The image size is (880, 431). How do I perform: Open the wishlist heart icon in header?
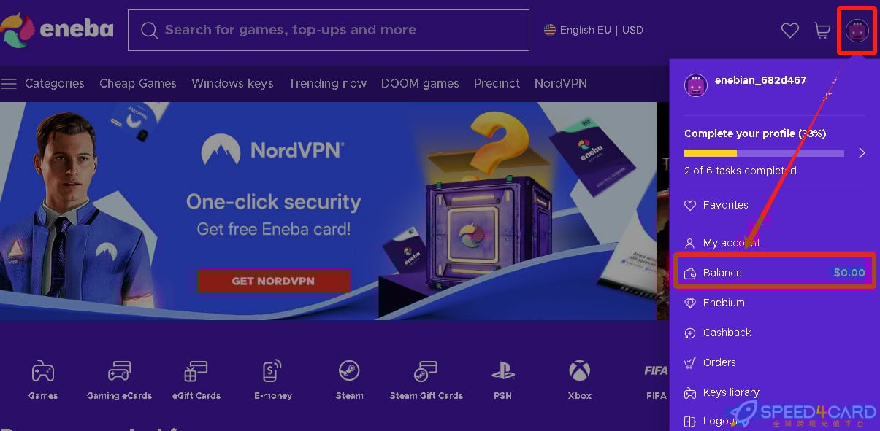click(x=789, y=31)
